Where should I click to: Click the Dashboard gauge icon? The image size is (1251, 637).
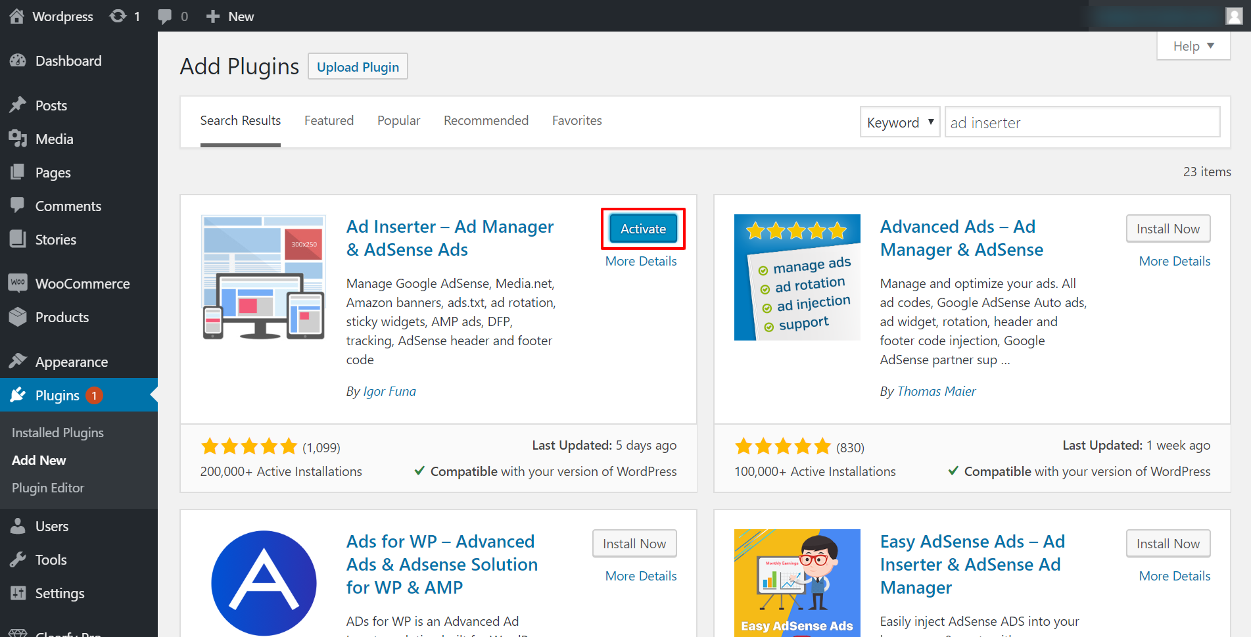(x=18, y=60)
